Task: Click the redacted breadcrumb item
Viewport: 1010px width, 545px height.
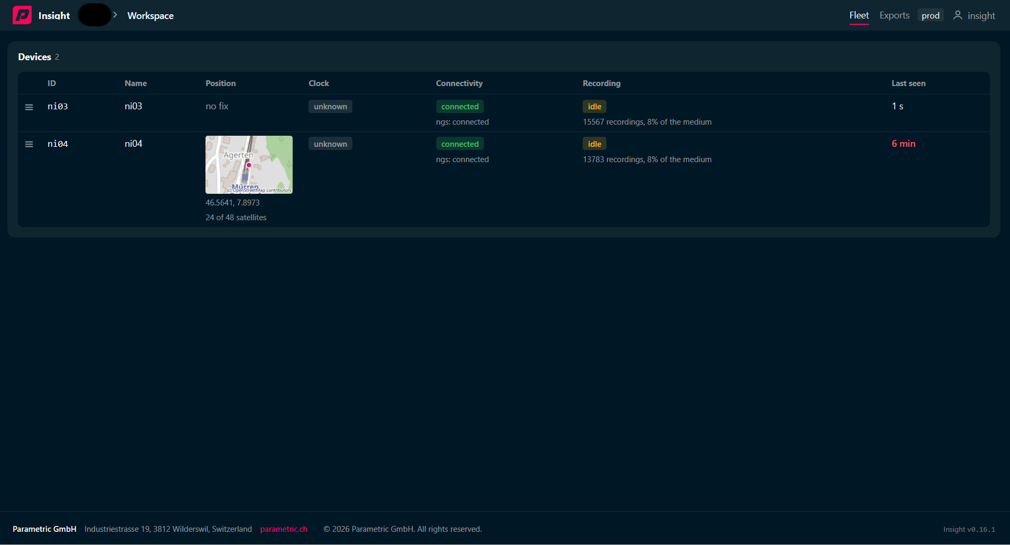Action: coord(95,15)
